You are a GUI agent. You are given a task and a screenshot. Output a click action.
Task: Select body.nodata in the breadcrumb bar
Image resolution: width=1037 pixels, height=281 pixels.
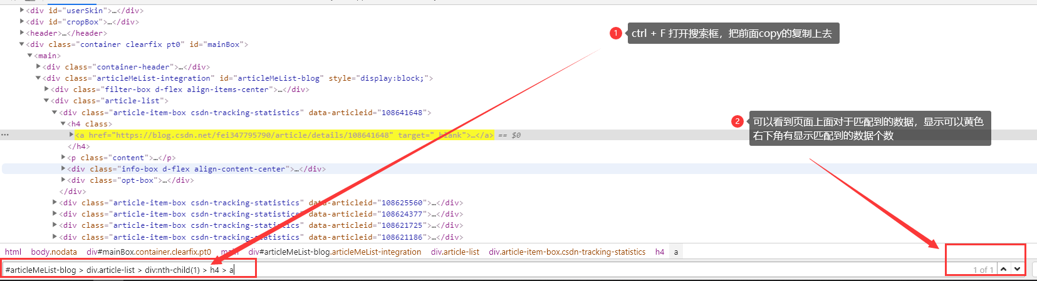point(54,252)
